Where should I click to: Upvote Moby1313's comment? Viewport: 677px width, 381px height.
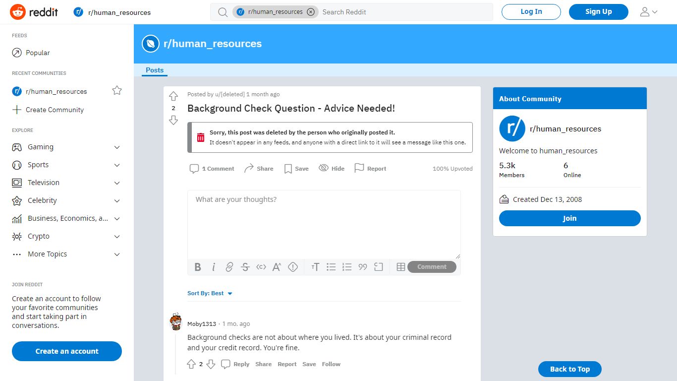point(191,364)
